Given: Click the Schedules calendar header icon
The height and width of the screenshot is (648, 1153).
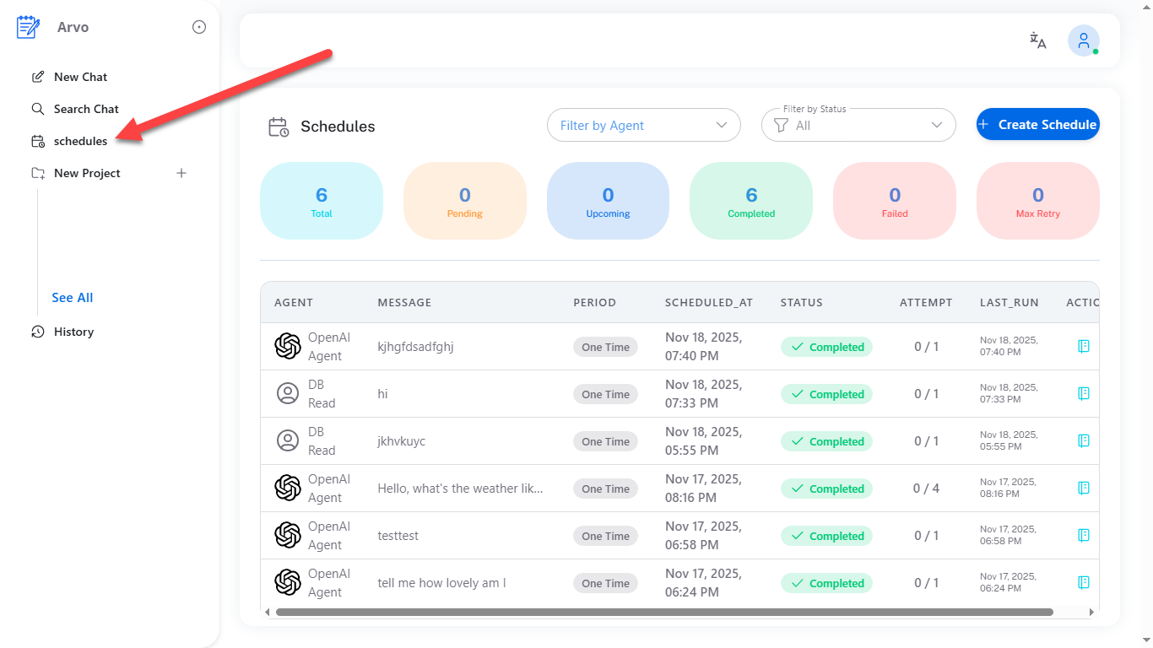Looking at the screenshot, I should 279,127.
